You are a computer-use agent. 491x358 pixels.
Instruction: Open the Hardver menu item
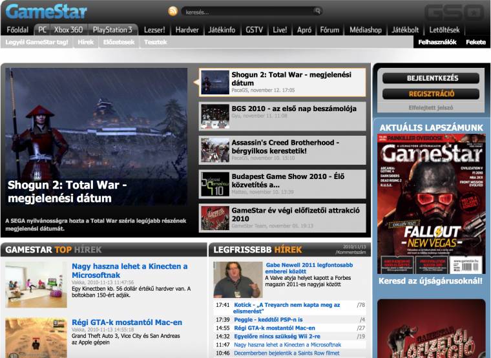point(187,30)
